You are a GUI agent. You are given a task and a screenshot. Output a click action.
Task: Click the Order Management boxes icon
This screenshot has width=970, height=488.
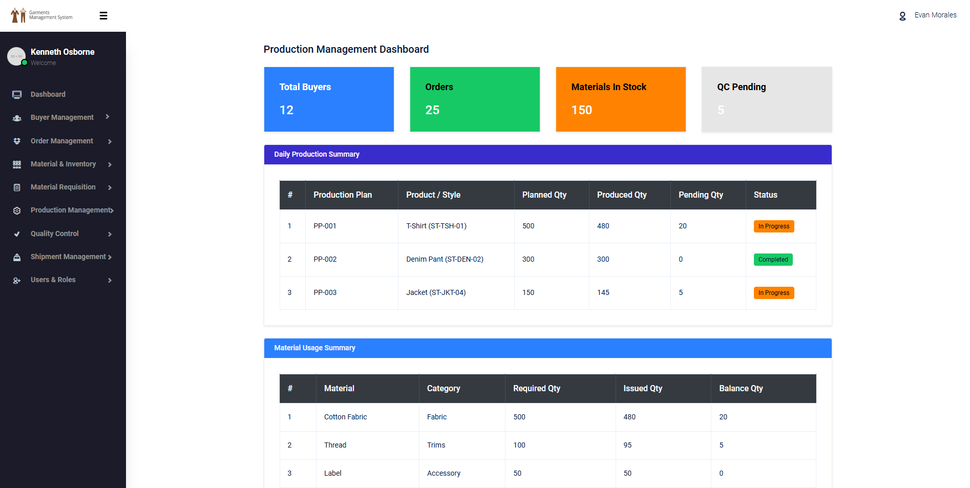tap(17, 141)
